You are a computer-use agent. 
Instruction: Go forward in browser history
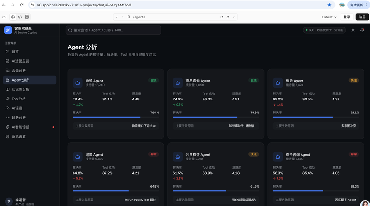tap(12, 5)
